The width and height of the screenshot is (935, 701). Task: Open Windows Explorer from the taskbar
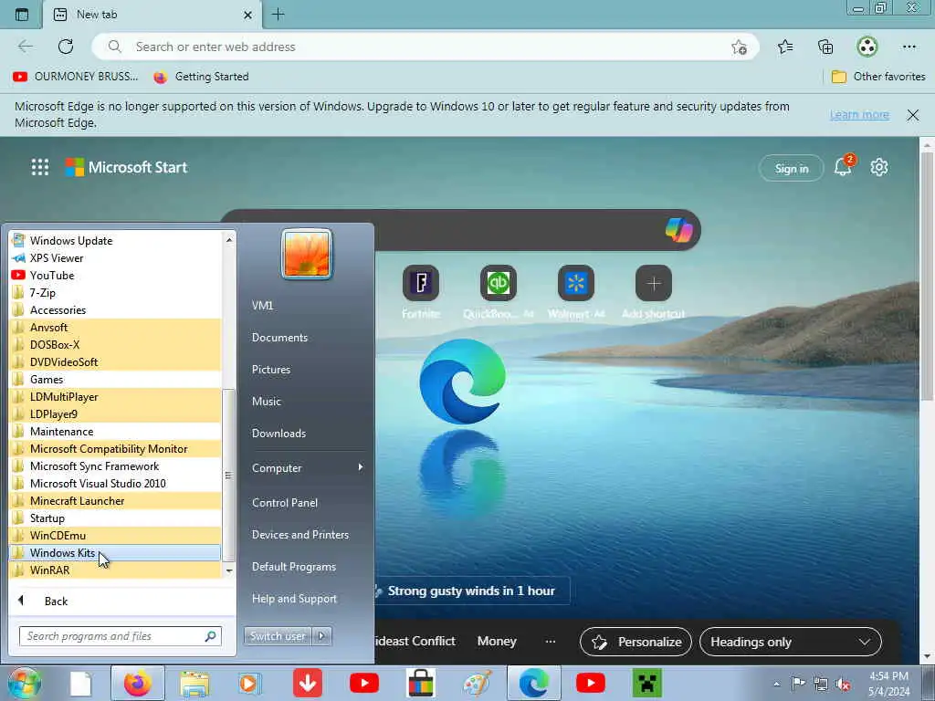tap(194, 683)
